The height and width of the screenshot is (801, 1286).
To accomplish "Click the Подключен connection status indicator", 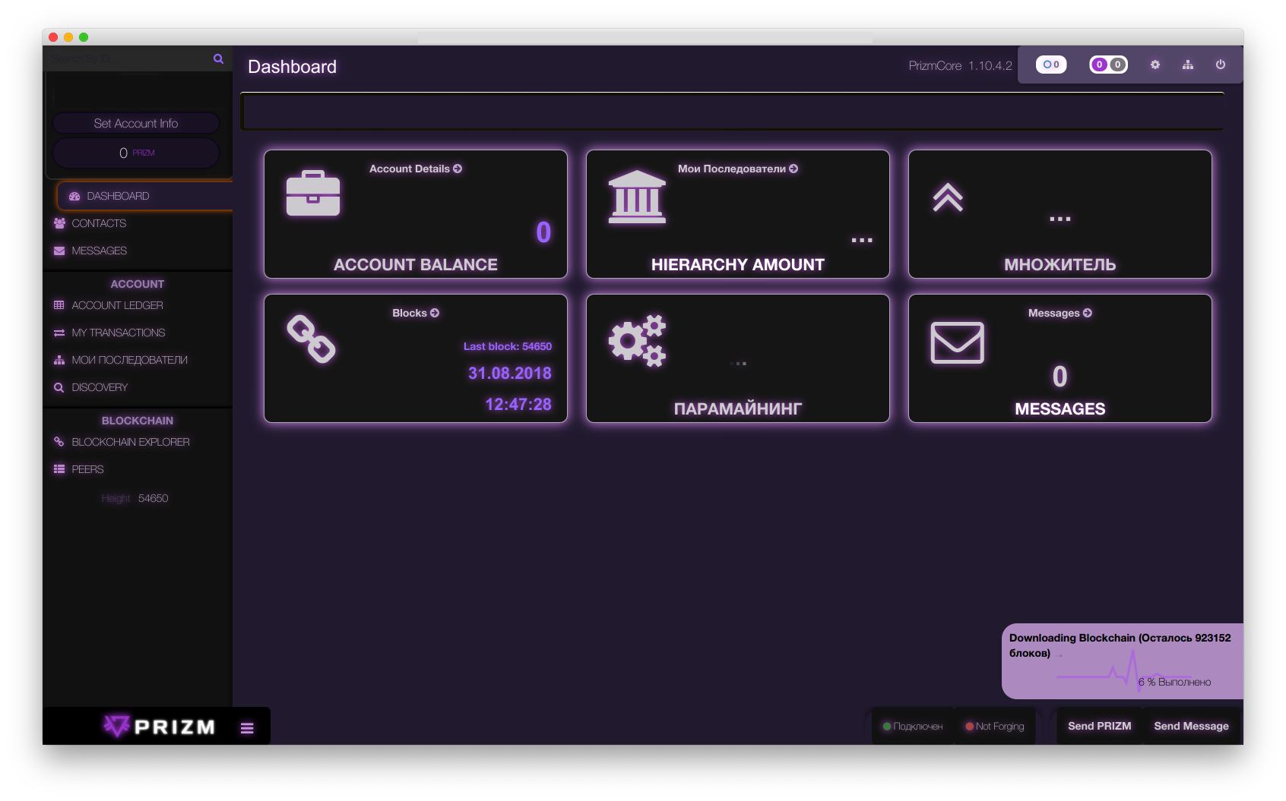I will tap(913, 727).
